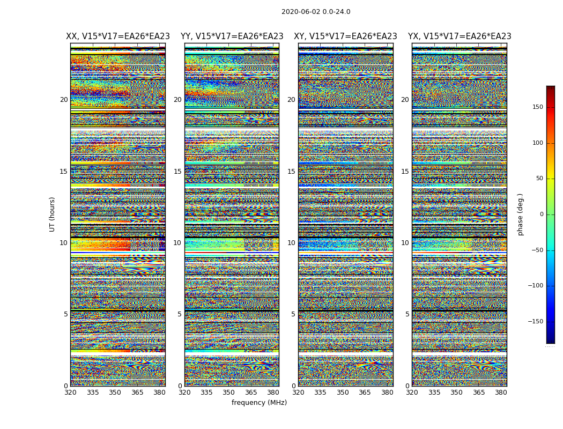
Task: Click colorbar tick label −150
Action: click(535, 321)
